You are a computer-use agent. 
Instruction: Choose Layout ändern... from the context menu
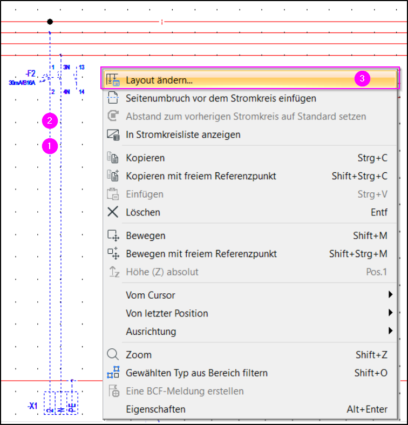250,80
